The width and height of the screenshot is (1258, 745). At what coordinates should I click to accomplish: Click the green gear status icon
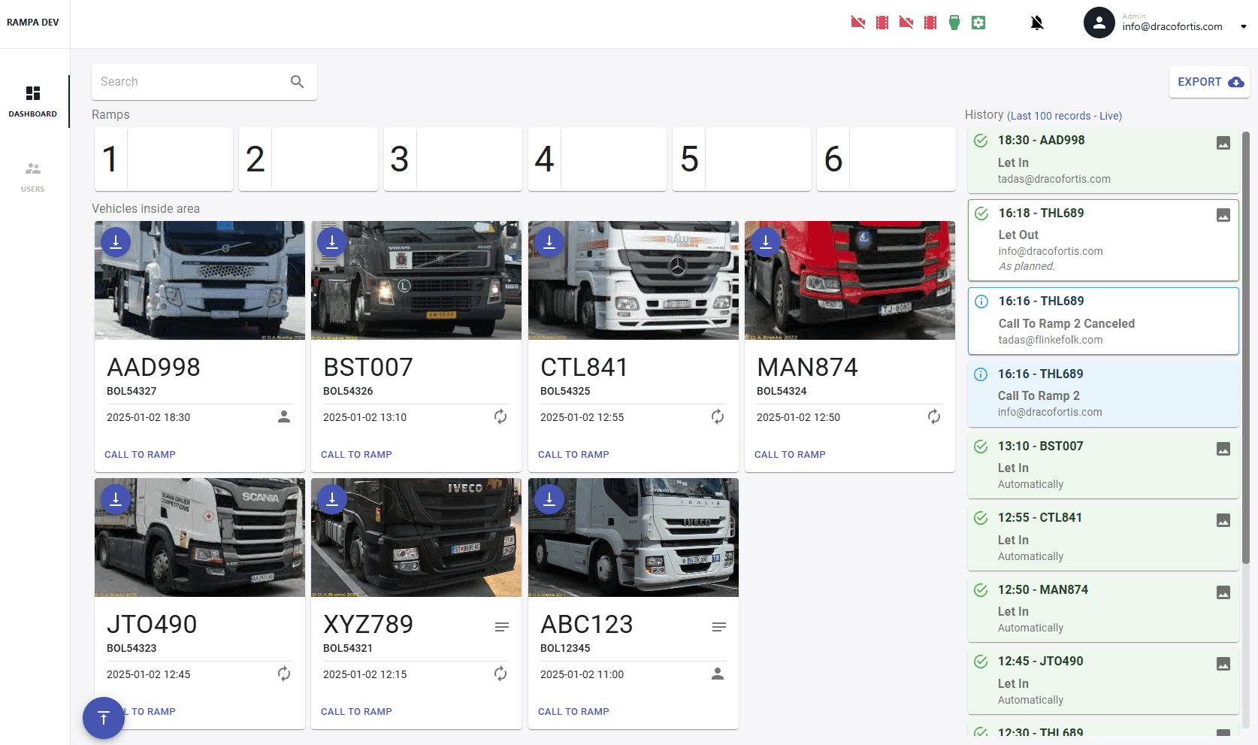978,23
